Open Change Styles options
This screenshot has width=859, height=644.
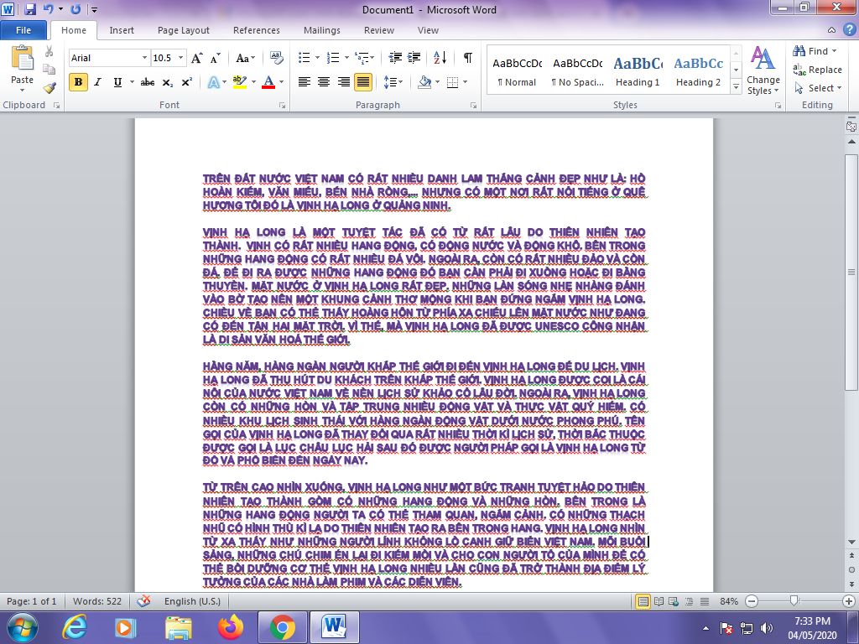[763, 70]
